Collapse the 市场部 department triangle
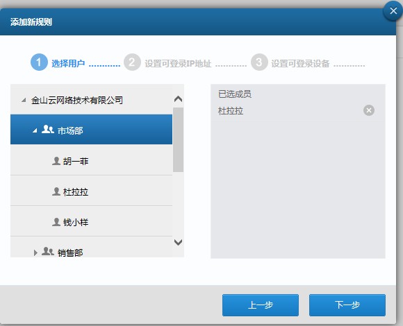The image size is (403, 326). tap(35, 130)
